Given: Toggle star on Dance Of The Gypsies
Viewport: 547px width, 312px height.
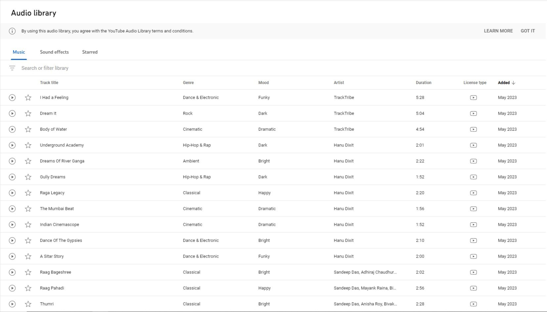Looking at the screenshot, I should [x=28, y=241].
